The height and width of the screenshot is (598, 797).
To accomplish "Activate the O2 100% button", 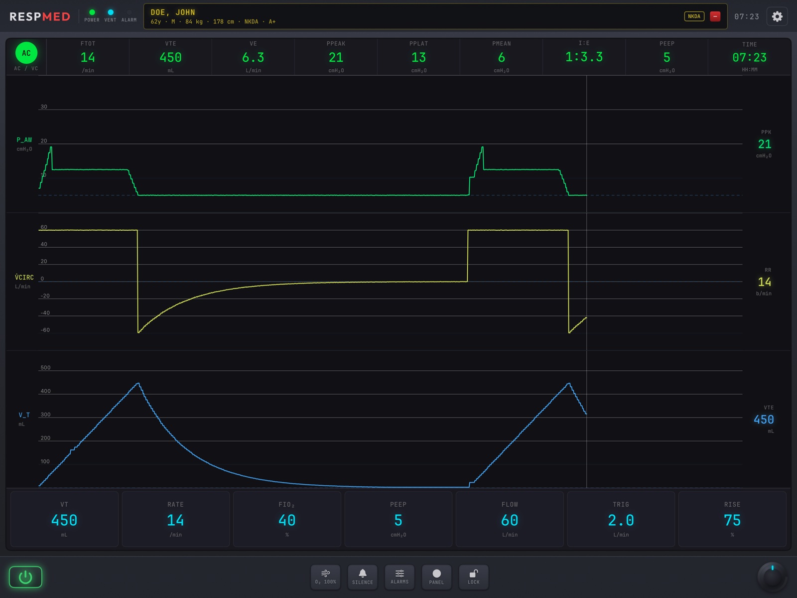I will tap(326, 577).
